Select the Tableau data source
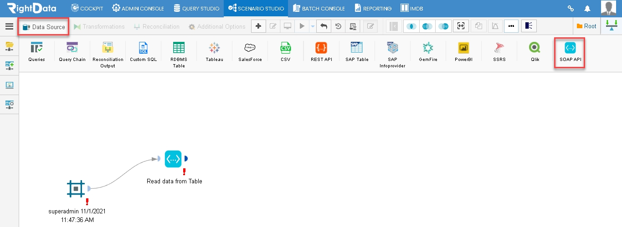The height and width of the screenshot is (227, 622). [214, 51]
